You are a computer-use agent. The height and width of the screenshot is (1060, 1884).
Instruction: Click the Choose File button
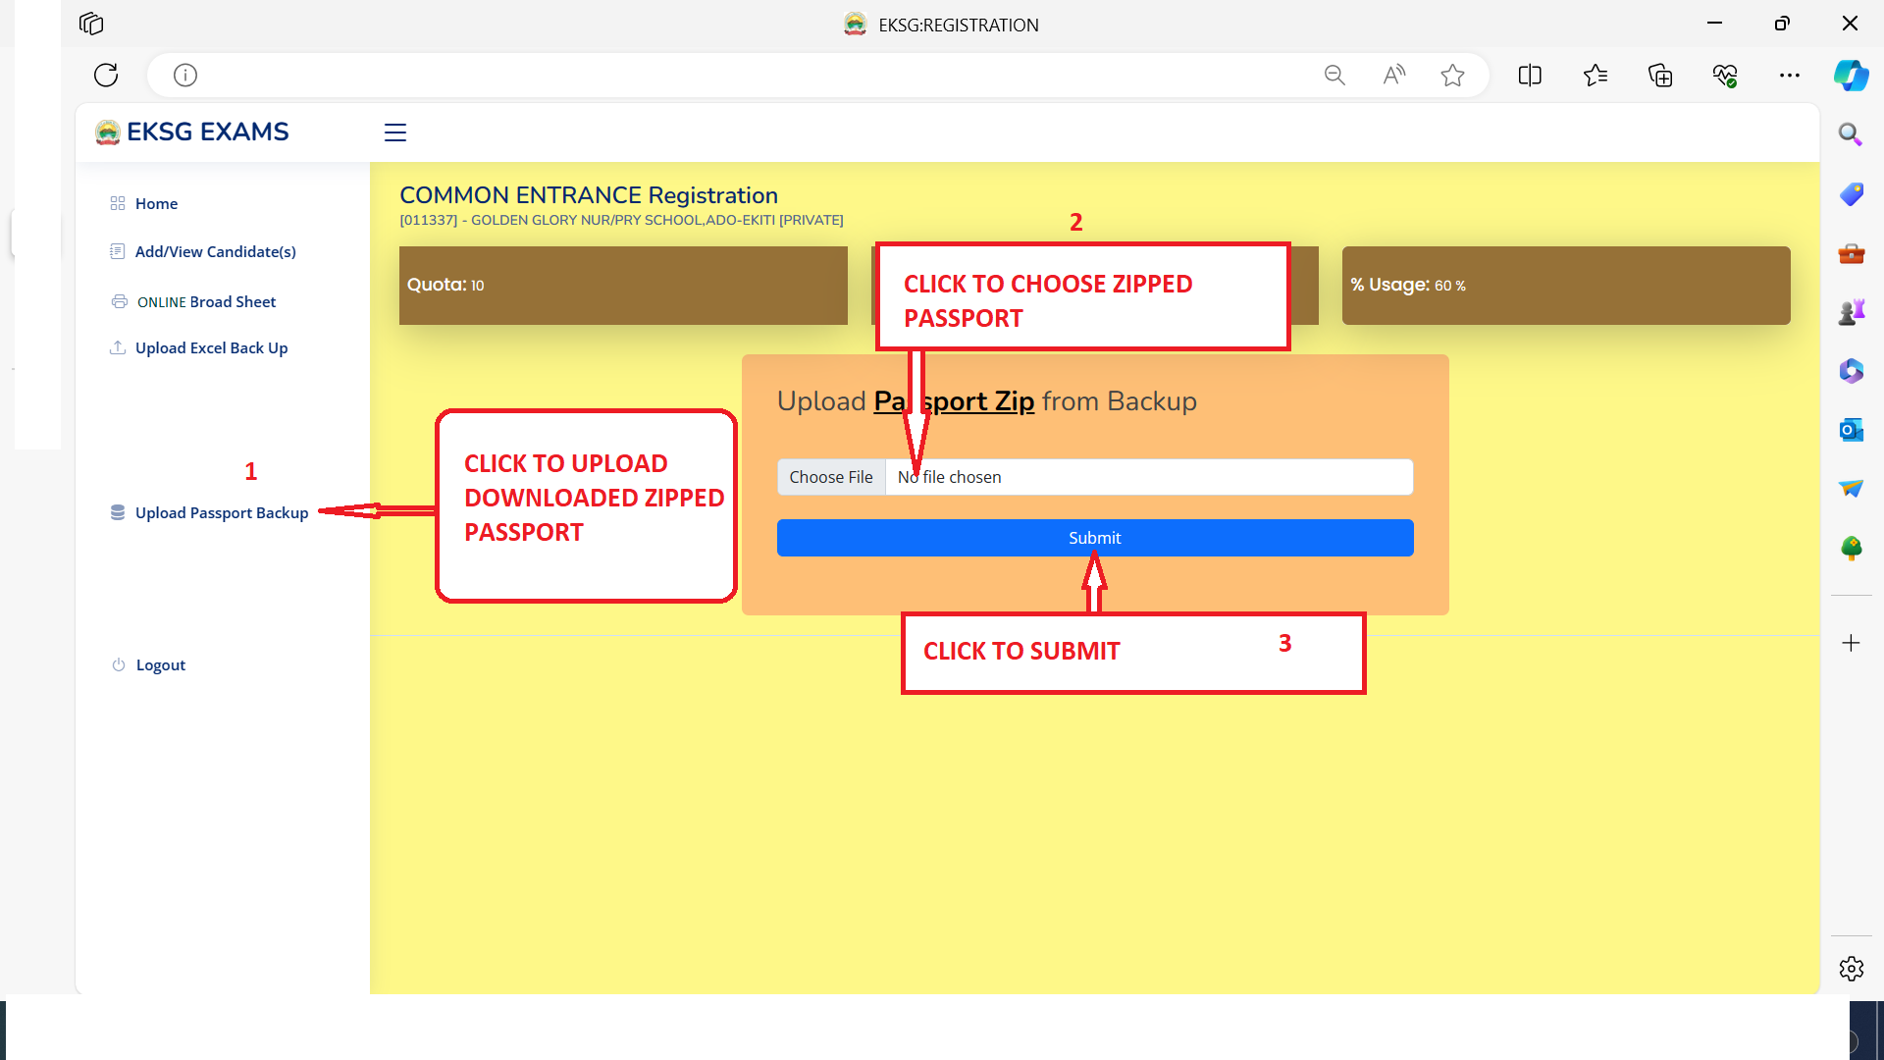coord(830,477)
